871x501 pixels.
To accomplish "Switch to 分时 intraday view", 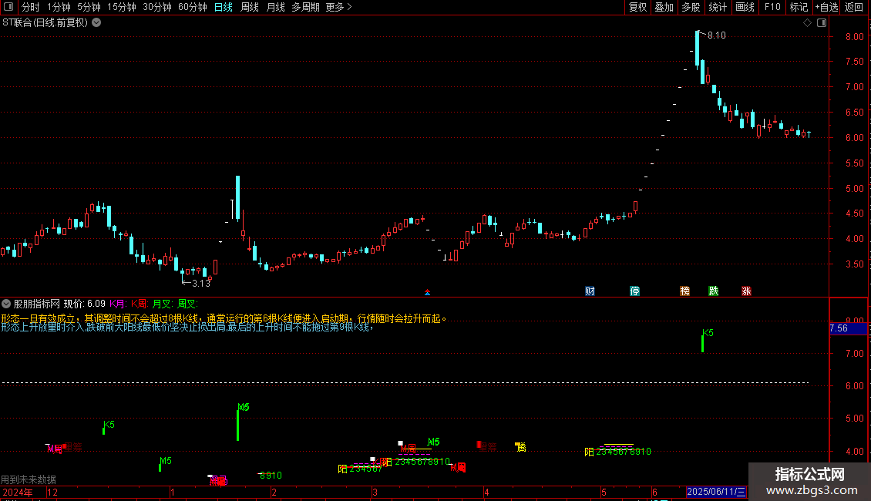I will tap(31, 7).
